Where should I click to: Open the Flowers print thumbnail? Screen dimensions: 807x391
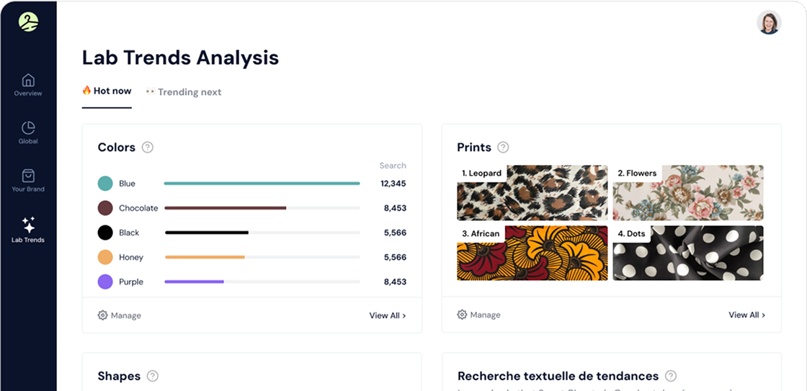[688, 193]
